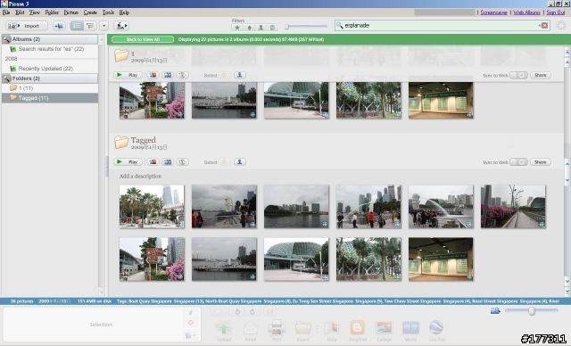Rotate counter-clockwise in the bottom toolbar
571x346 pixels.
point(237,312)
